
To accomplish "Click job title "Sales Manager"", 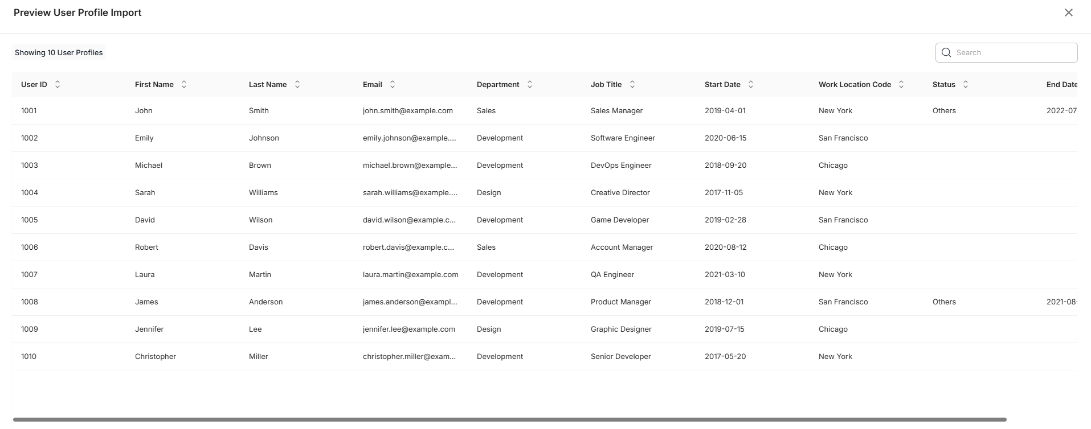I will pyautogui.click(x=616, y=110).
